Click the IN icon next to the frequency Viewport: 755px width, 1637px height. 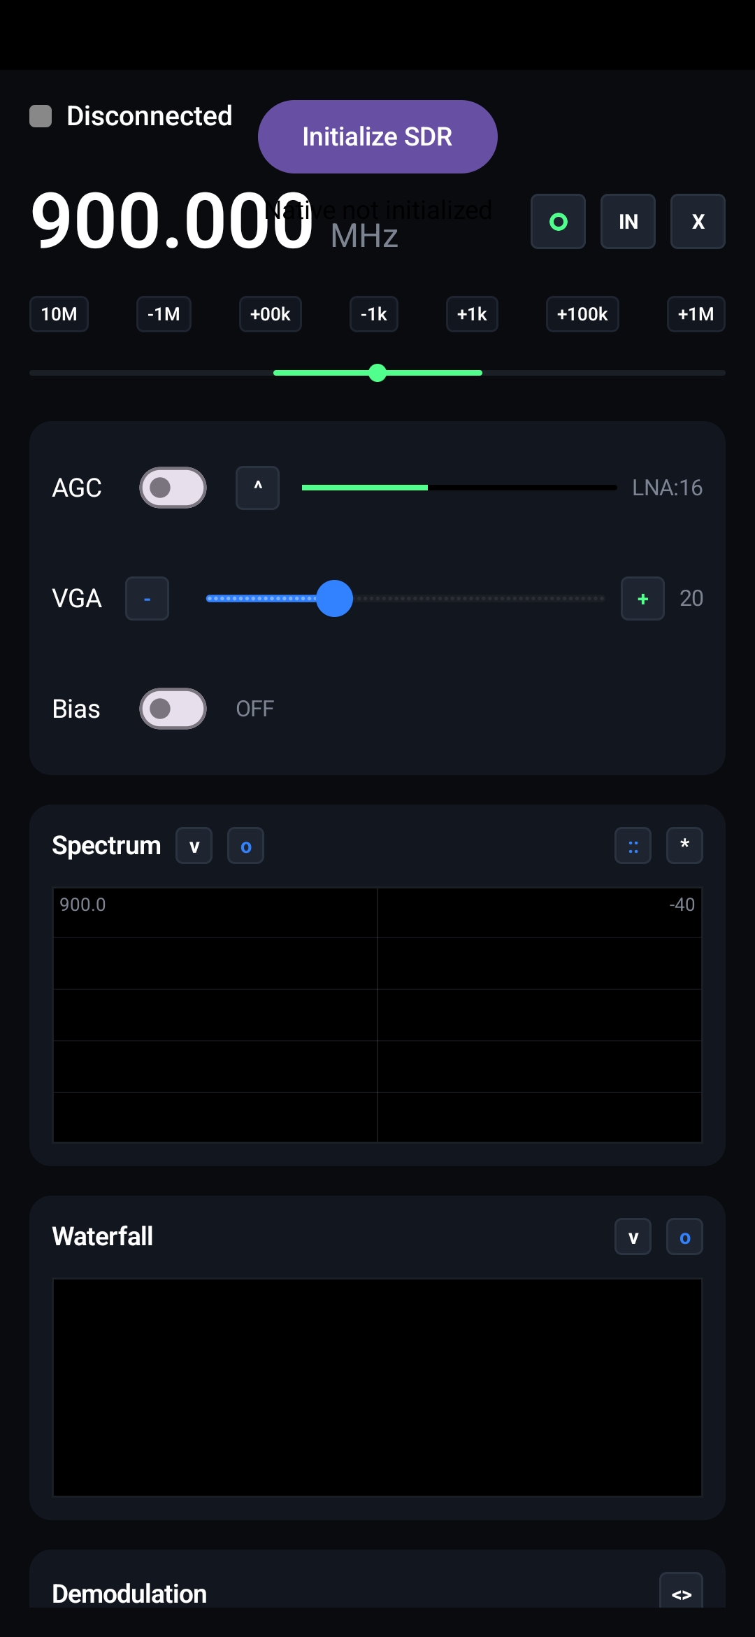pos(627,222)
